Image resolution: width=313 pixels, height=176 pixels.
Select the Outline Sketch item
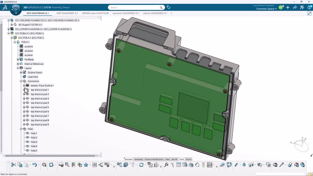pyautogui.click(x=35, y=72)
